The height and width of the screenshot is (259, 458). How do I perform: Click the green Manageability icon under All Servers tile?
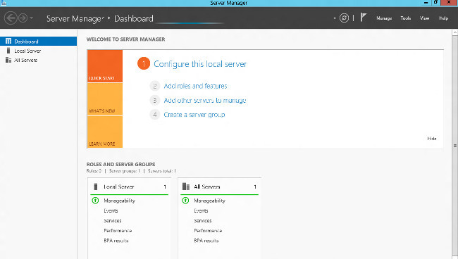pyautogui.click(x=185, y=201)
